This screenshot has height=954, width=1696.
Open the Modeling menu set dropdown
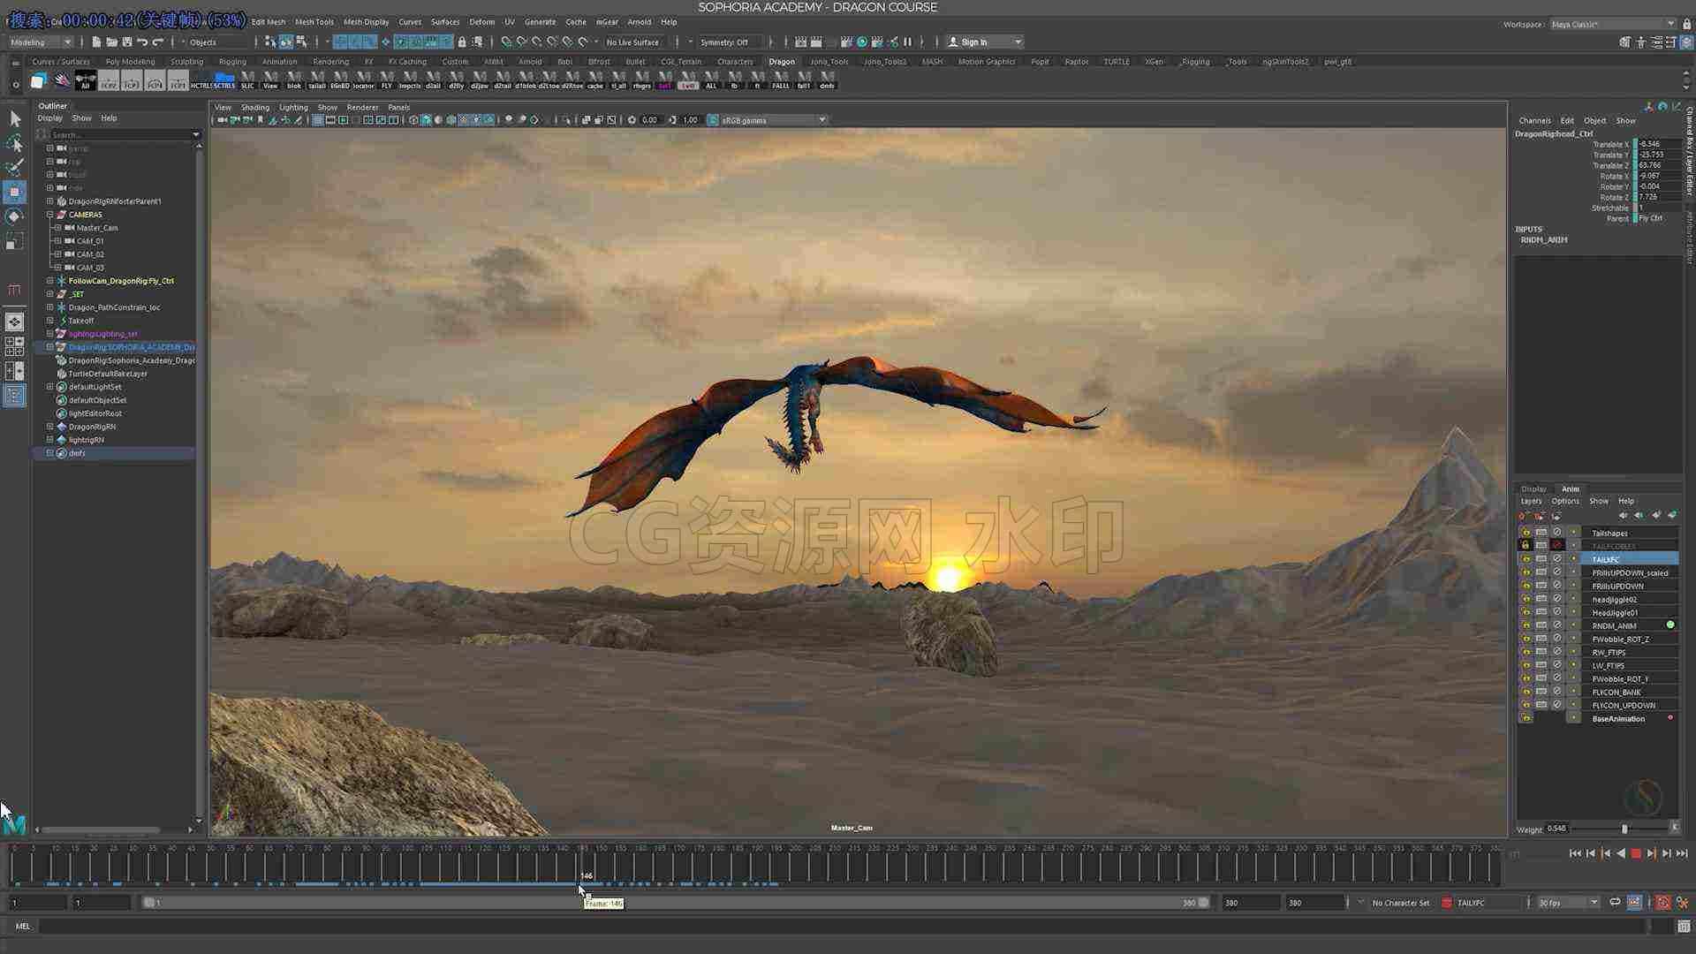click(x=42, y=42)
